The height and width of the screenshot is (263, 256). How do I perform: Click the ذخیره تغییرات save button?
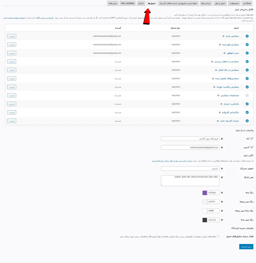pyautogui.click(x=246, y=246)
